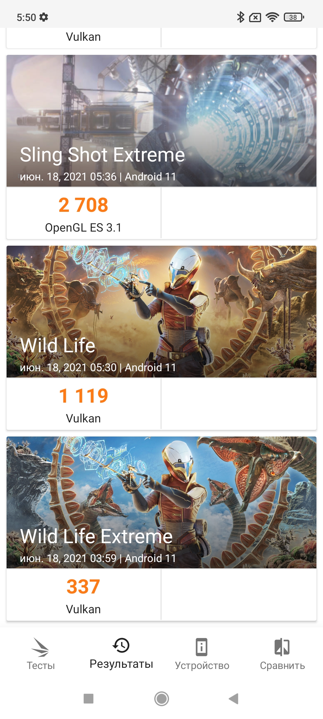Tap the battery level indicator
This screenshot has height=719, width=323.
tap(294, 17)
